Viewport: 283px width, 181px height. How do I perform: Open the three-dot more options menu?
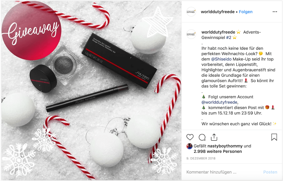[x=275, y=12]
